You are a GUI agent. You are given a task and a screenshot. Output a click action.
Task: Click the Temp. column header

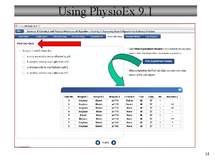(151, 97)
